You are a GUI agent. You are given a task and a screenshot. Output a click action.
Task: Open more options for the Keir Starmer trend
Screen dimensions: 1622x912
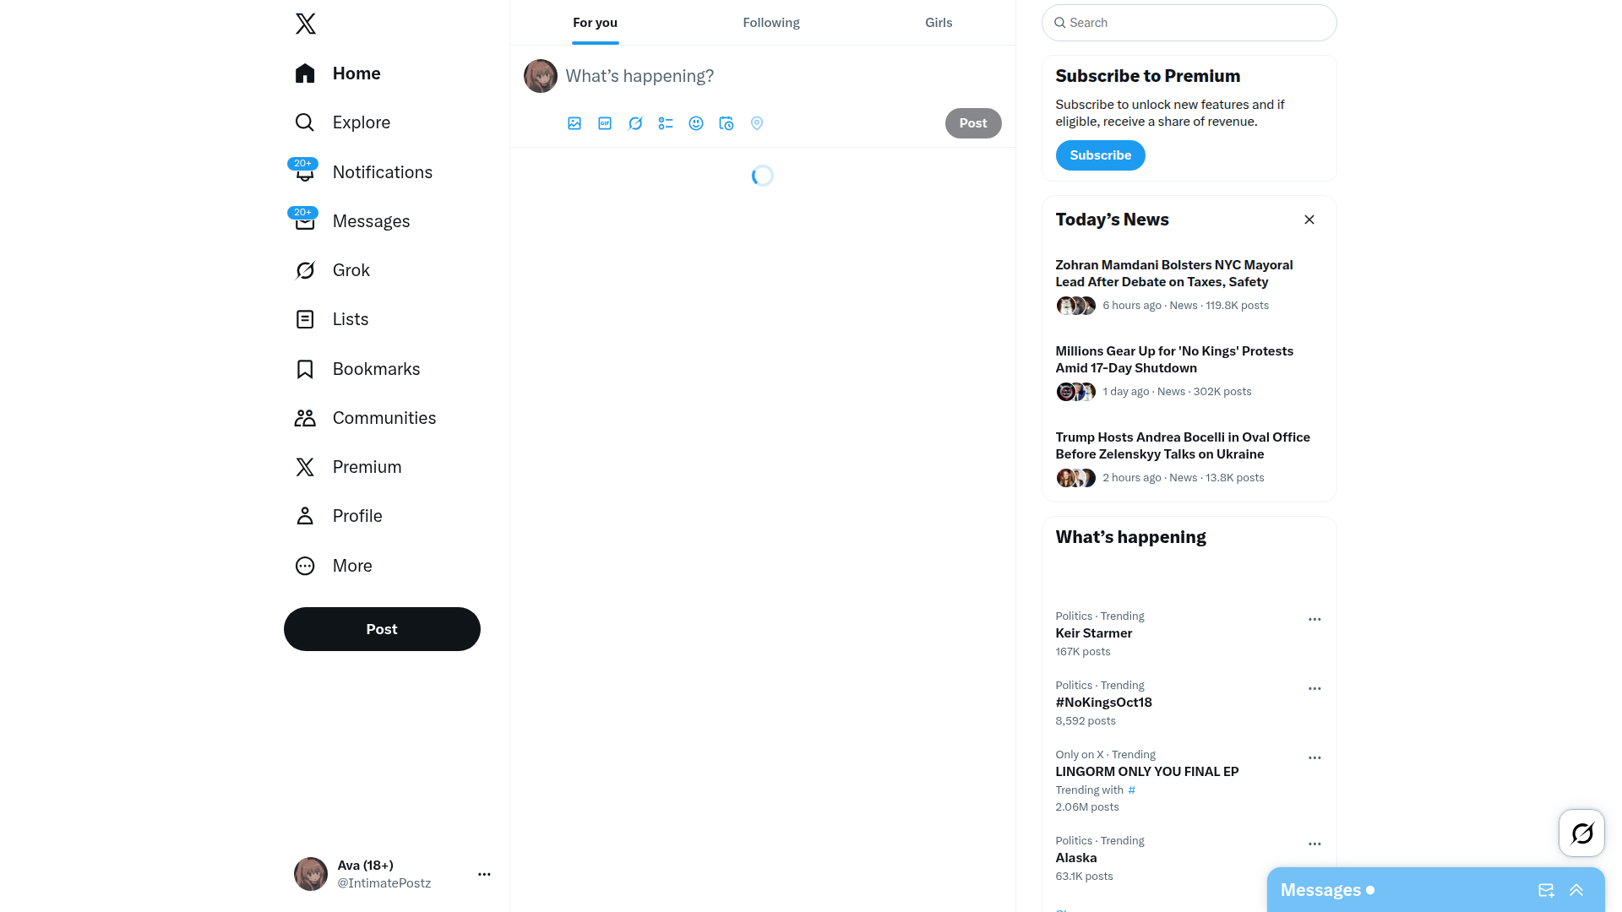(1314, 619)
